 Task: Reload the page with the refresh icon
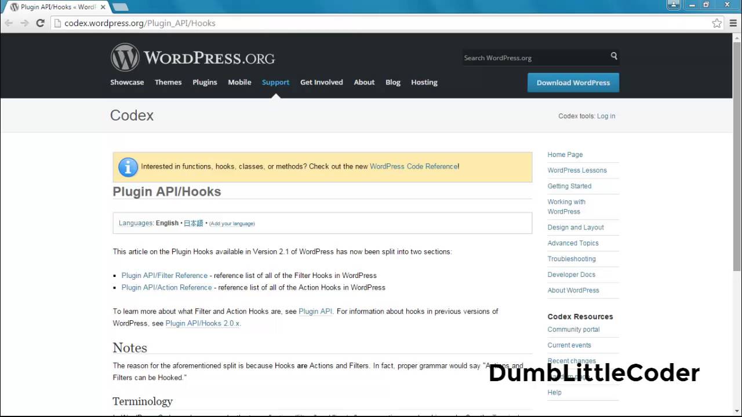[40, 23]
